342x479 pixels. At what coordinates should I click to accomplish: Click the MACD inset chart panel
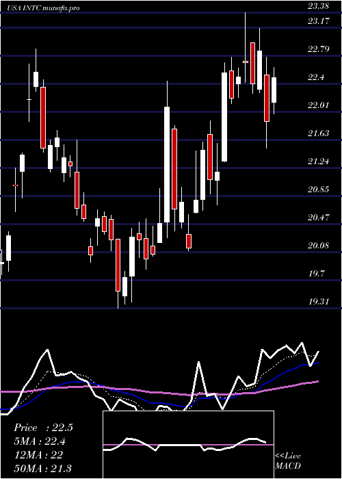coord(188,445)
